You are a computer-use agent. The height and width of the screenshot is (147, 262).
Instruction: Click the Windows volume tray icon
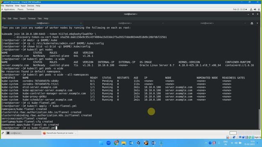236,143
